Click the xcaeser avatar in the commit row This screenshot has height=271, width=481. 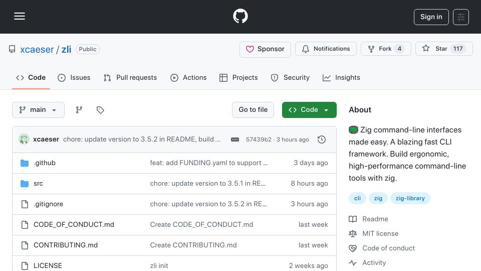(x=24, y=139)
